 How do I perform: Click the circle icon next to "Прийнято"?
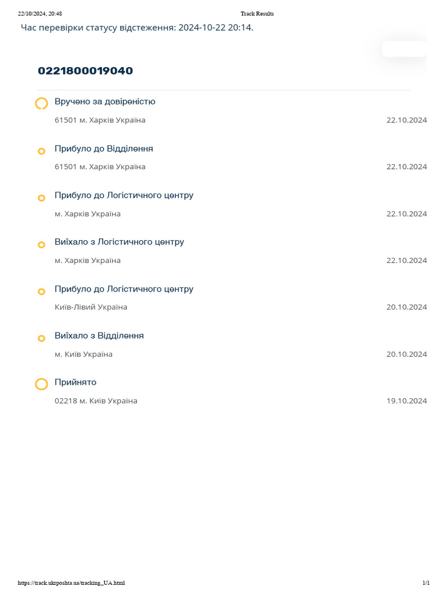click(41, 384)
